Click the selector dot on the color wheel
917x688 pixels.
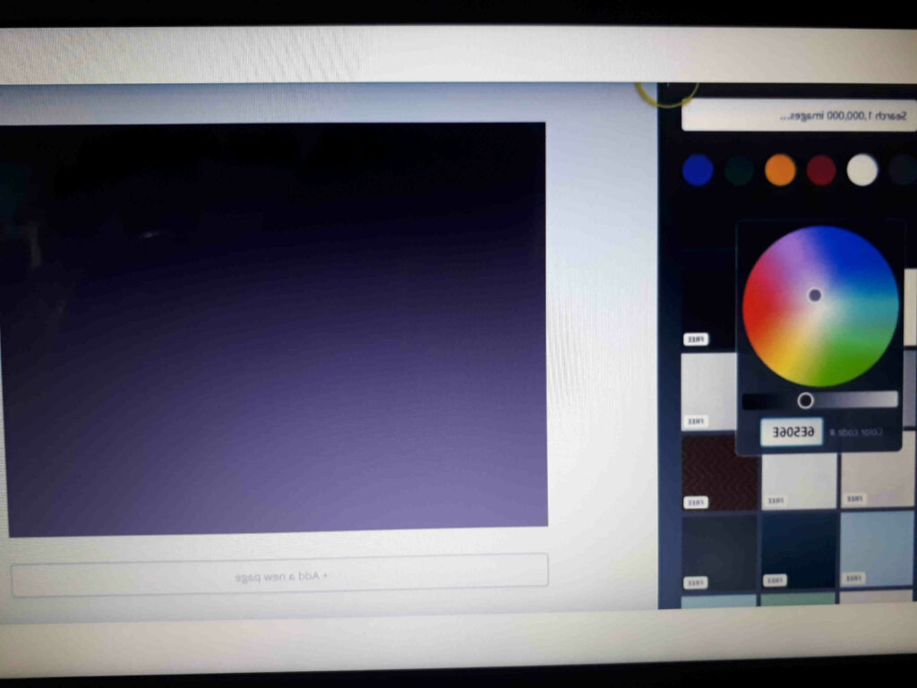(814, 295)
